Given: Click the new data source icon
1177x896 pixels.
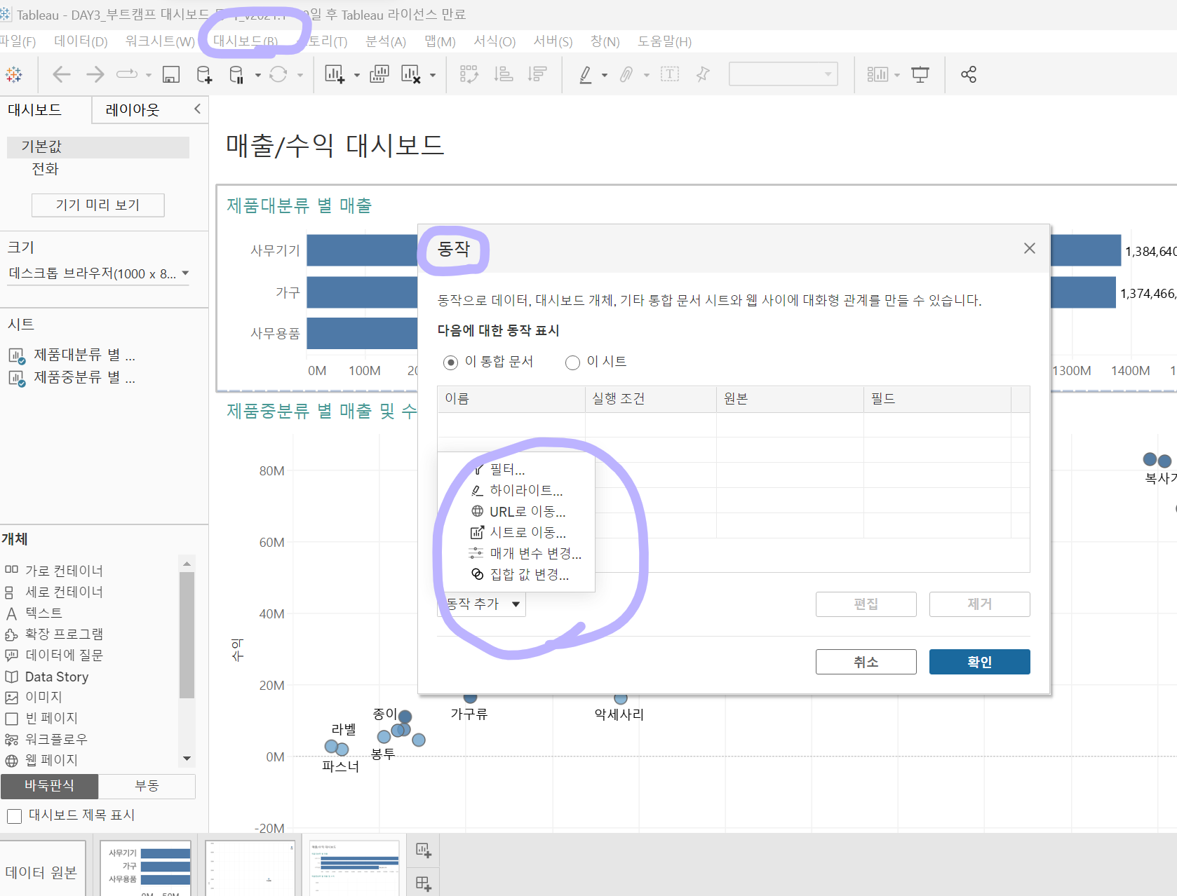Looking at the screenshot, I should click(204, 74).
